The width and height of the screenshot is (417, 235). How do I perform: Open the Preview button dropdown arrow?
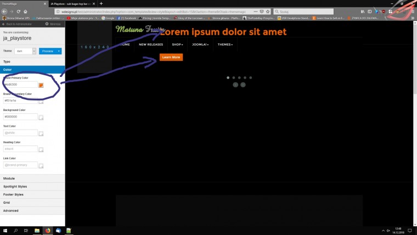click(59, 51)
